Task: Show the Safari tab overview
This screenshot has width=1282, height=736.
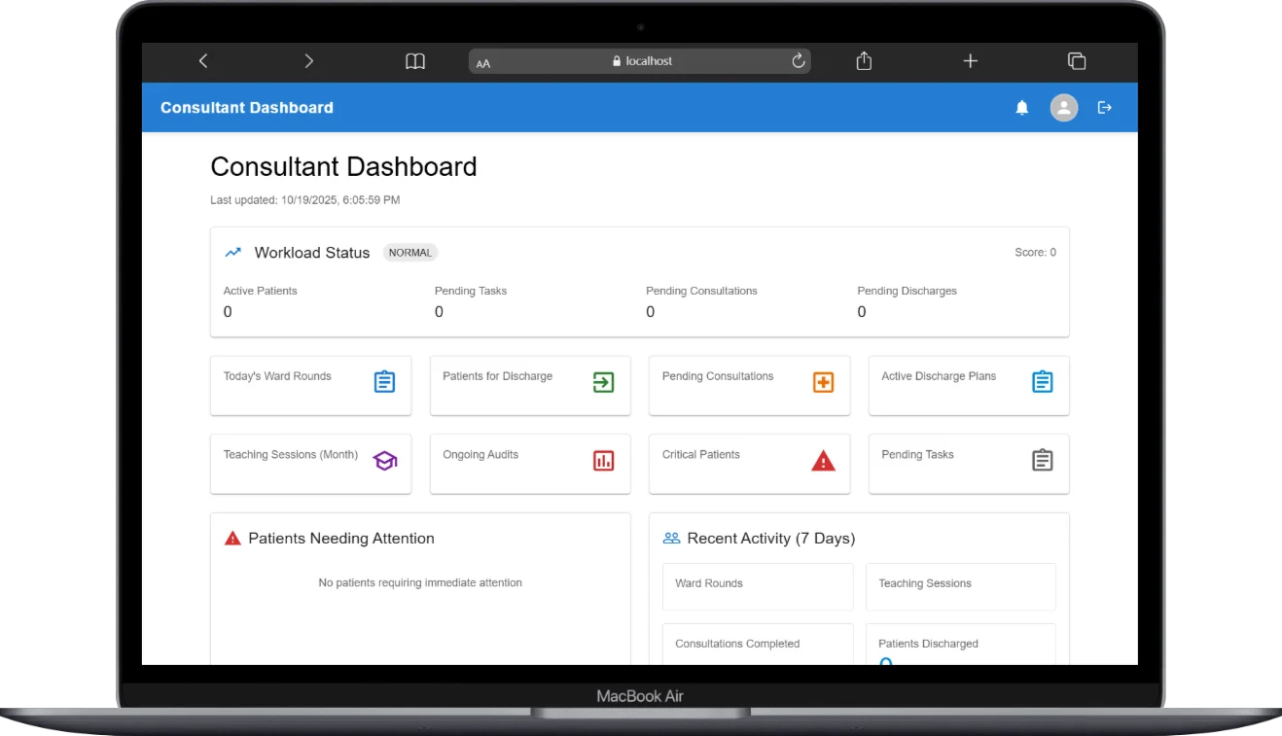Action: click(x=1077, y=60)
